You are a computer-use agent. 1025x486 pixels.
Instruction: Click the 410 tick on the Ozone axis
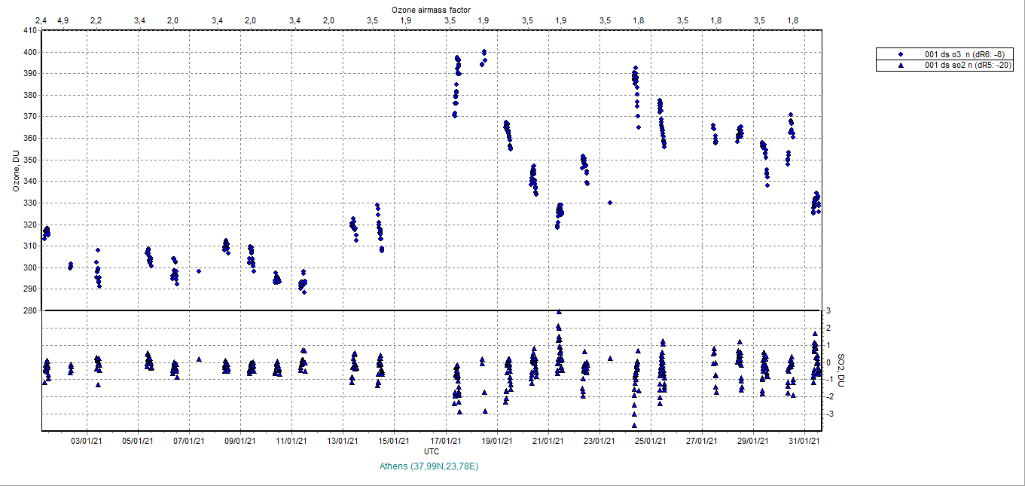click(x=29, y=31)
